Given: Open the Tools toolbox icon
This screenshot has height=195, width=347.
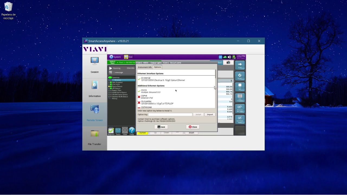Looking at the screenshot, I should 118,131.
